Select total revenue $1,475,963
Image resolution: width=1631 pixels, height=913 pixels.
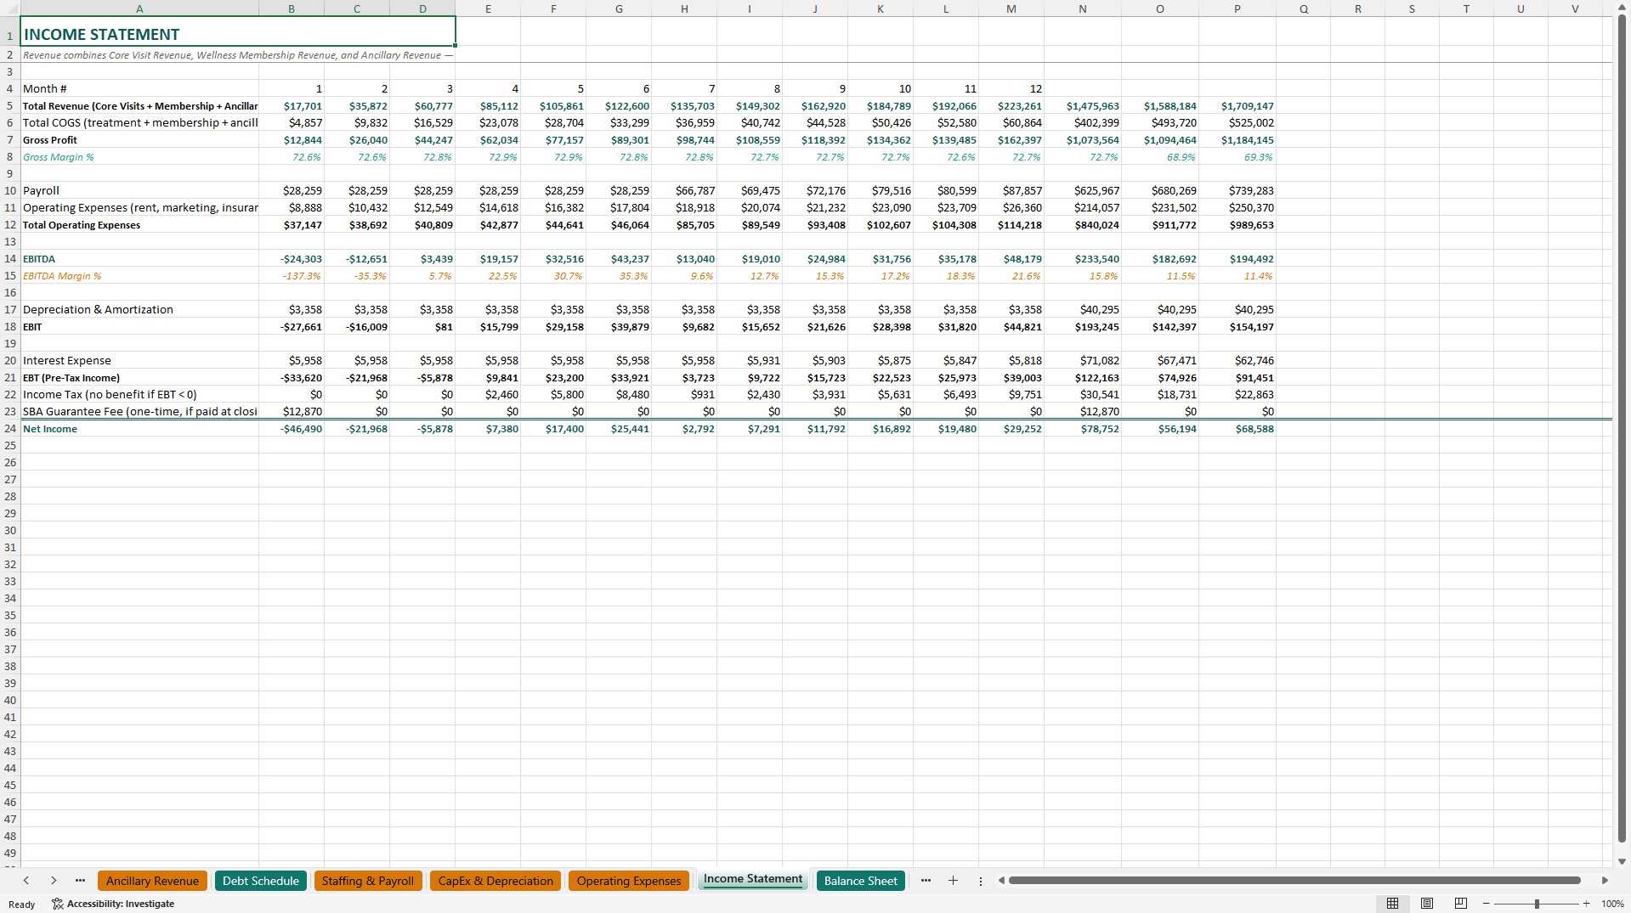coord(1082,106)
